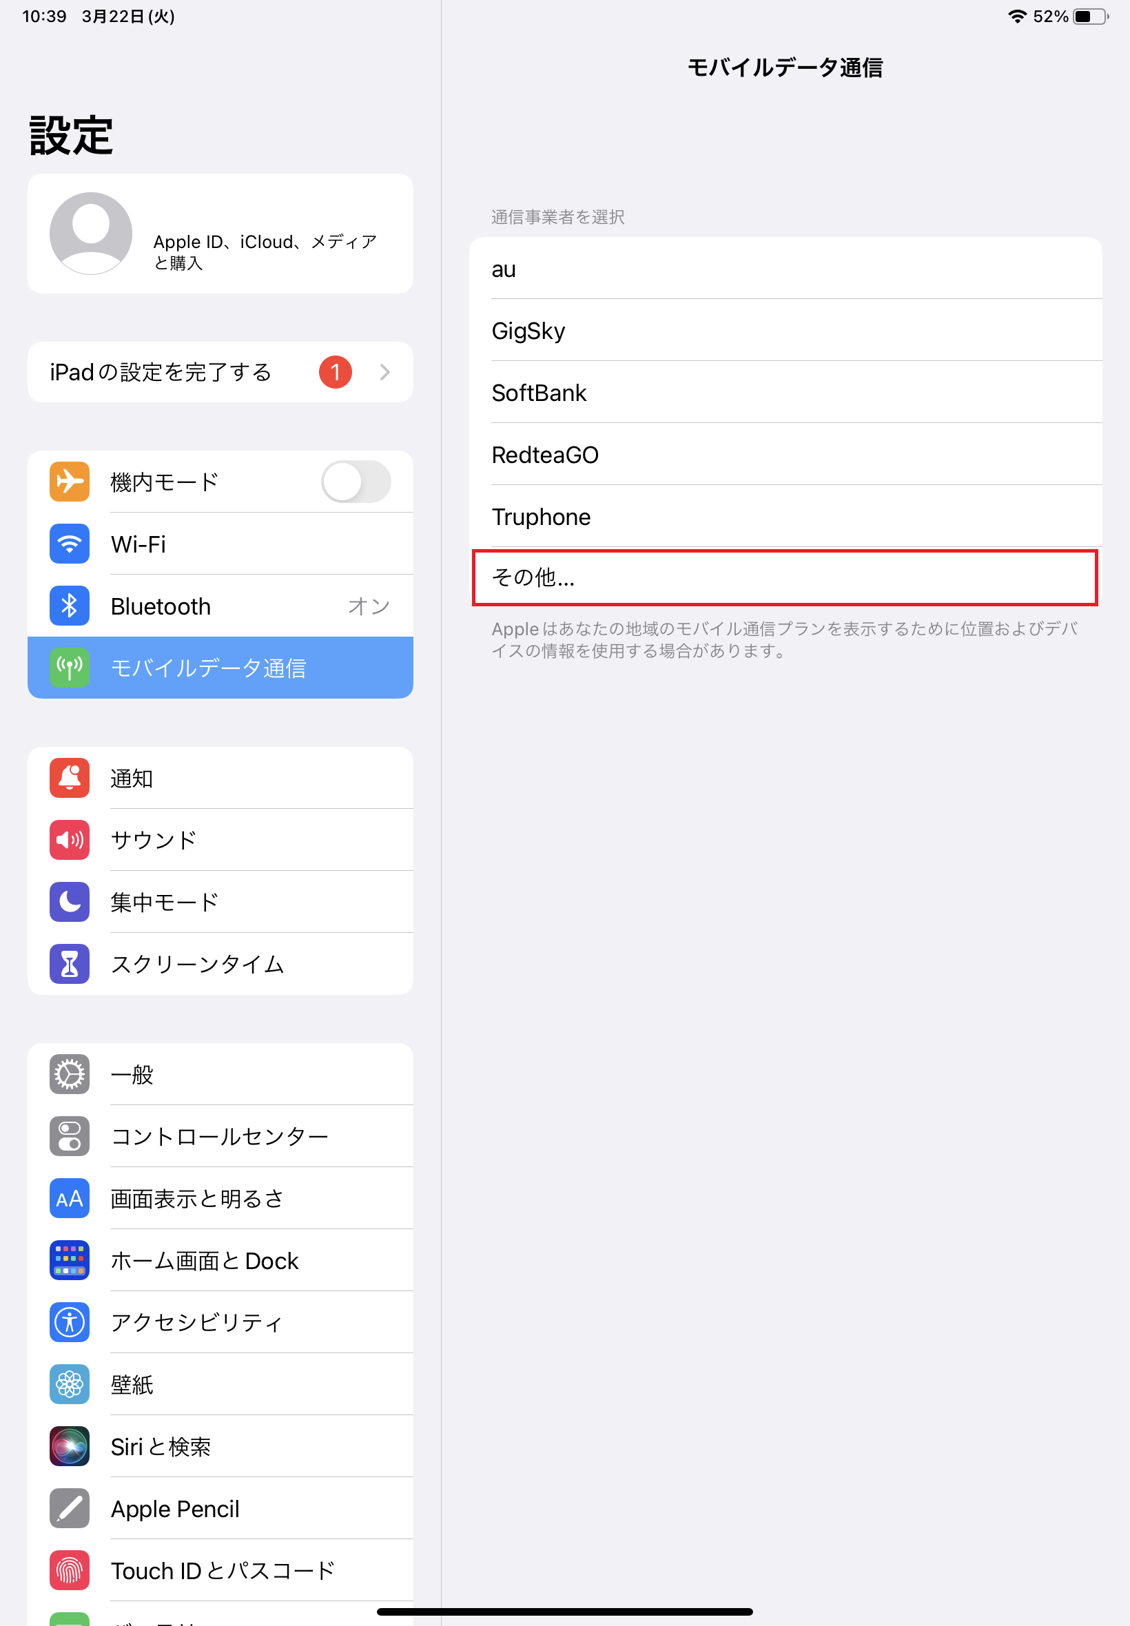Open the その他... option
The width and height of the screenshot is (1130, 1626).
pos(785,577)
